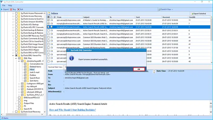Image resolution: width=213 pixels, height=120 pixels.
Task: Click the Search PS folder icon
Action: [x=22, y=109]
